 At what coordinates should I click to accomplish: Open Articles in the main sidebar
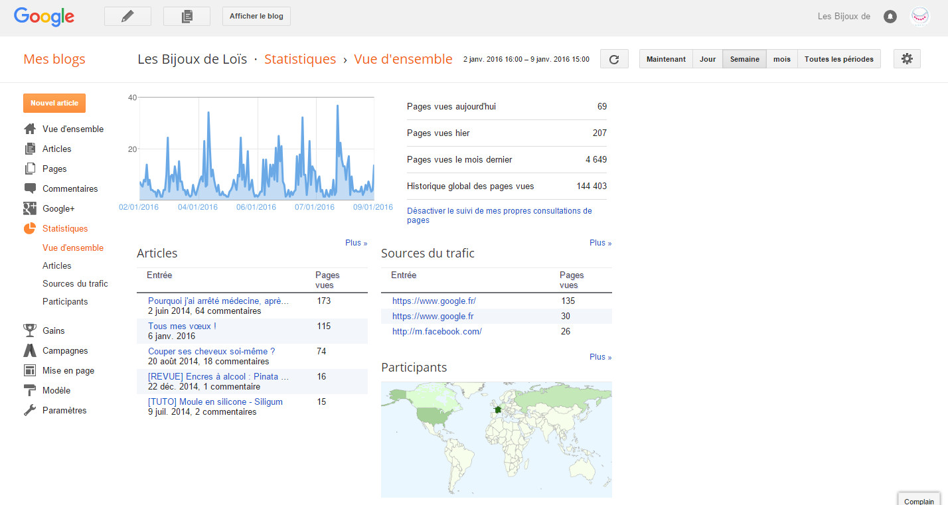57,149
